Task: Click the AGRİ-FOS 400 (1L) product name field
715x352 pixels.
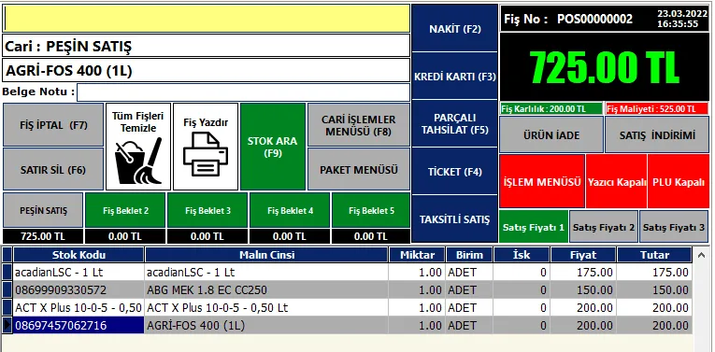Action: click(207, 70)
